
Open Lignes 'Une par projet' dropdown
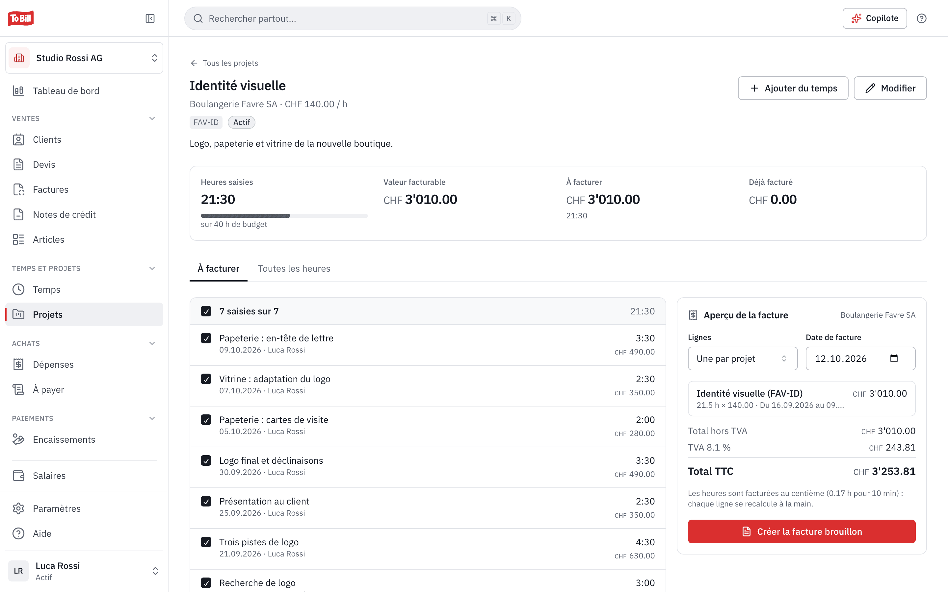742,358
